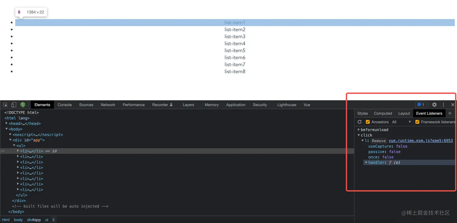Expand the head element node
This screenshot has width=457, height=223.
[x=7, y=123]
